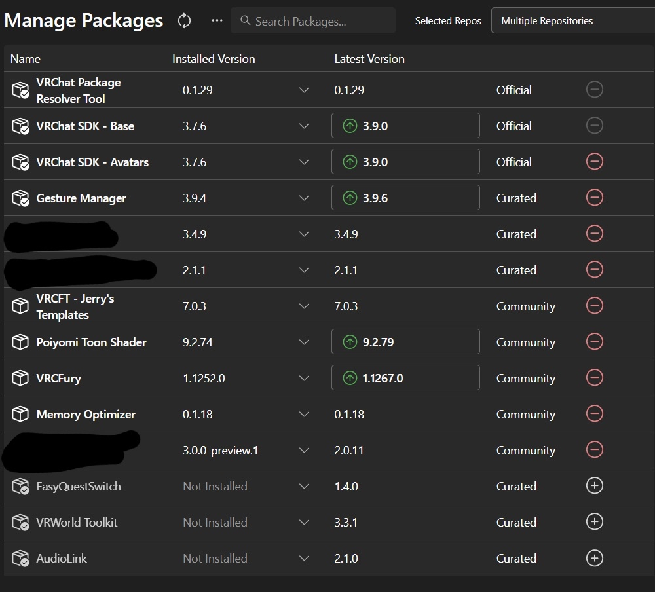Viewport: 655px width, 592px height.
Task: Remove the Memory Optimizer package
Action: (594, 414)
